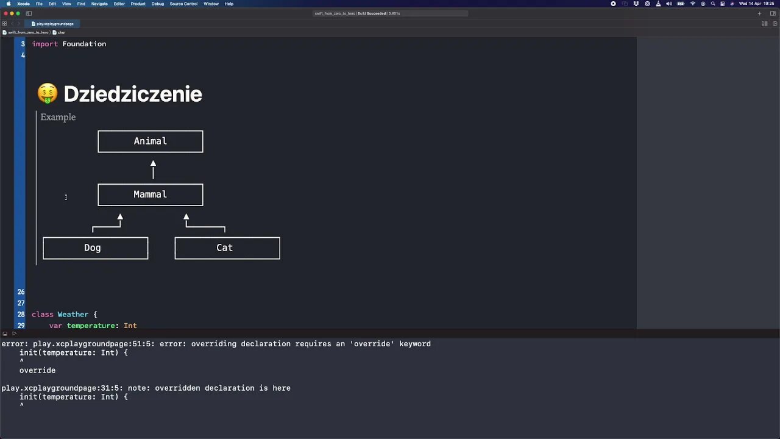Open the File menu

coord(39,4)
